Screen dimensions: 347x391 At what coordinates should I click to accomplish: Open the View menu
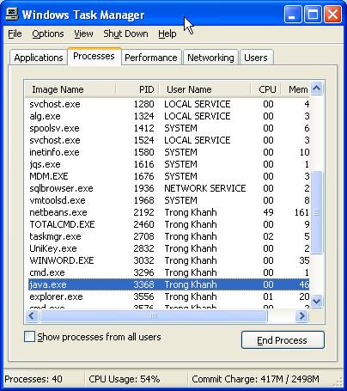[x=83, y=34]
